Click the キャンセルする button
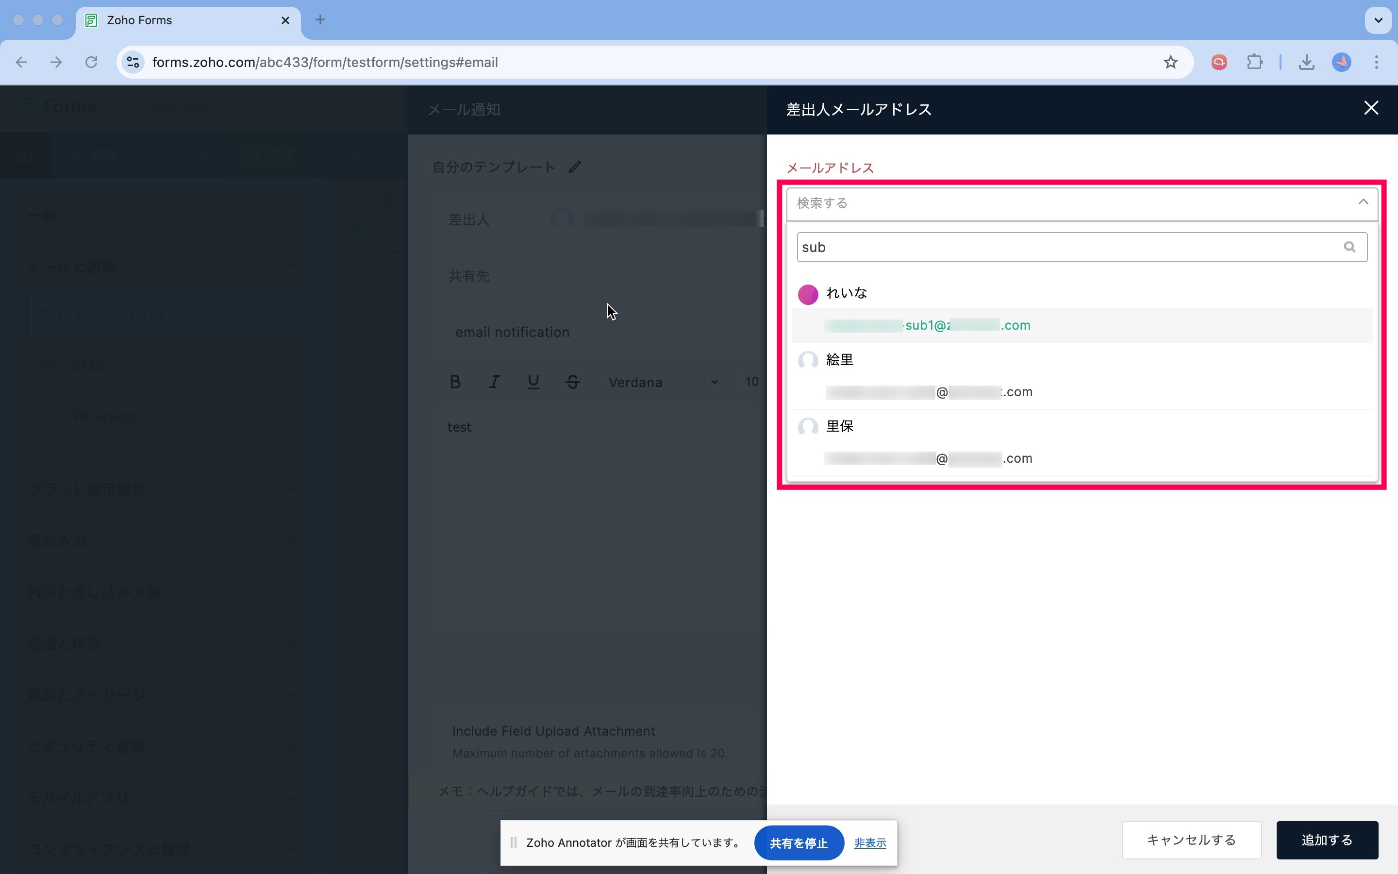This screenshot has width=1398, height=874. click(1191, 840)
